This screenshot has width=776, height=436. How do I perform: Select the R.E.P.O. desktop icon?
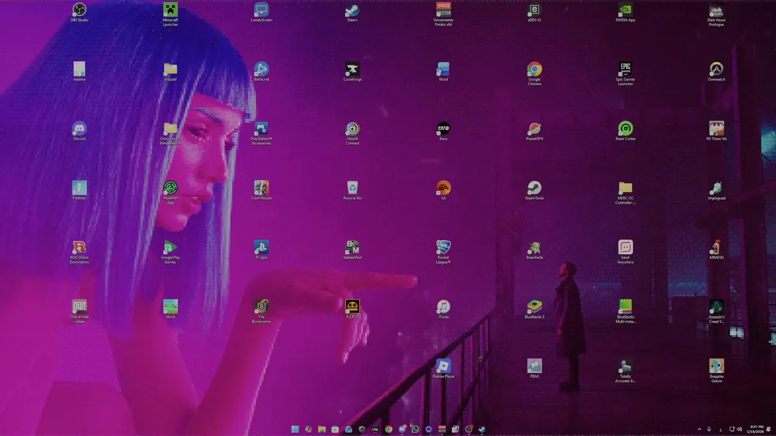(352, 309)
